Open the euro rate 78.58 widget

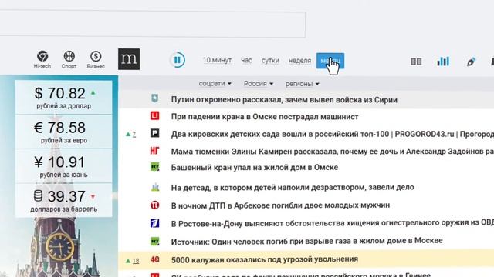coord(63,132)
